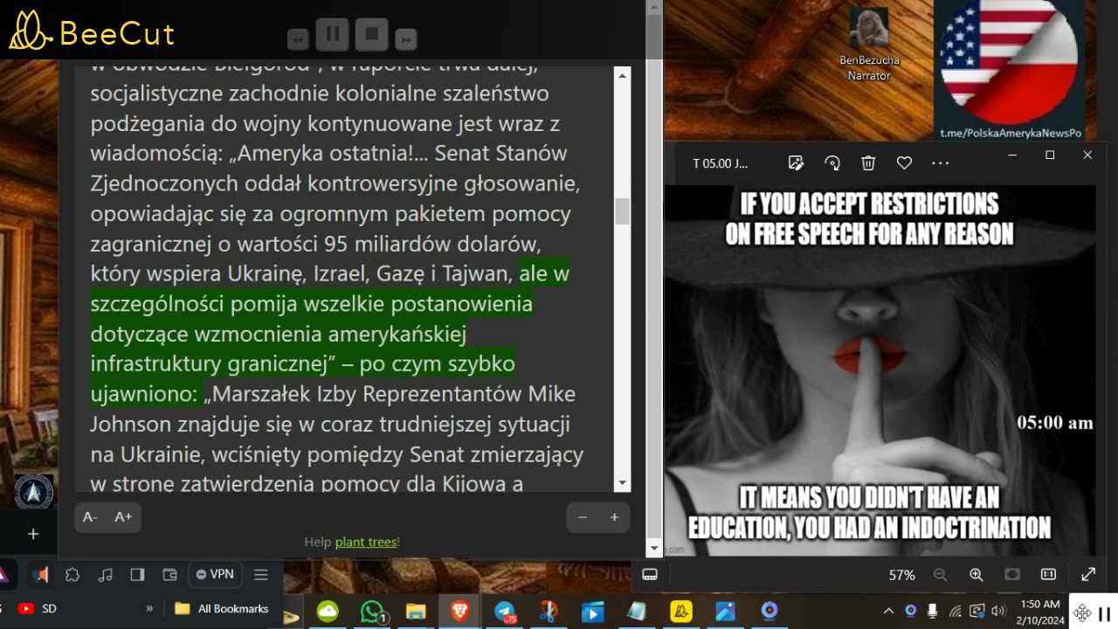Open the Wi-Fi network tray icon
Image resolution: width=1118 pixels, height=629 pixels.
click(x=955, y=611)
